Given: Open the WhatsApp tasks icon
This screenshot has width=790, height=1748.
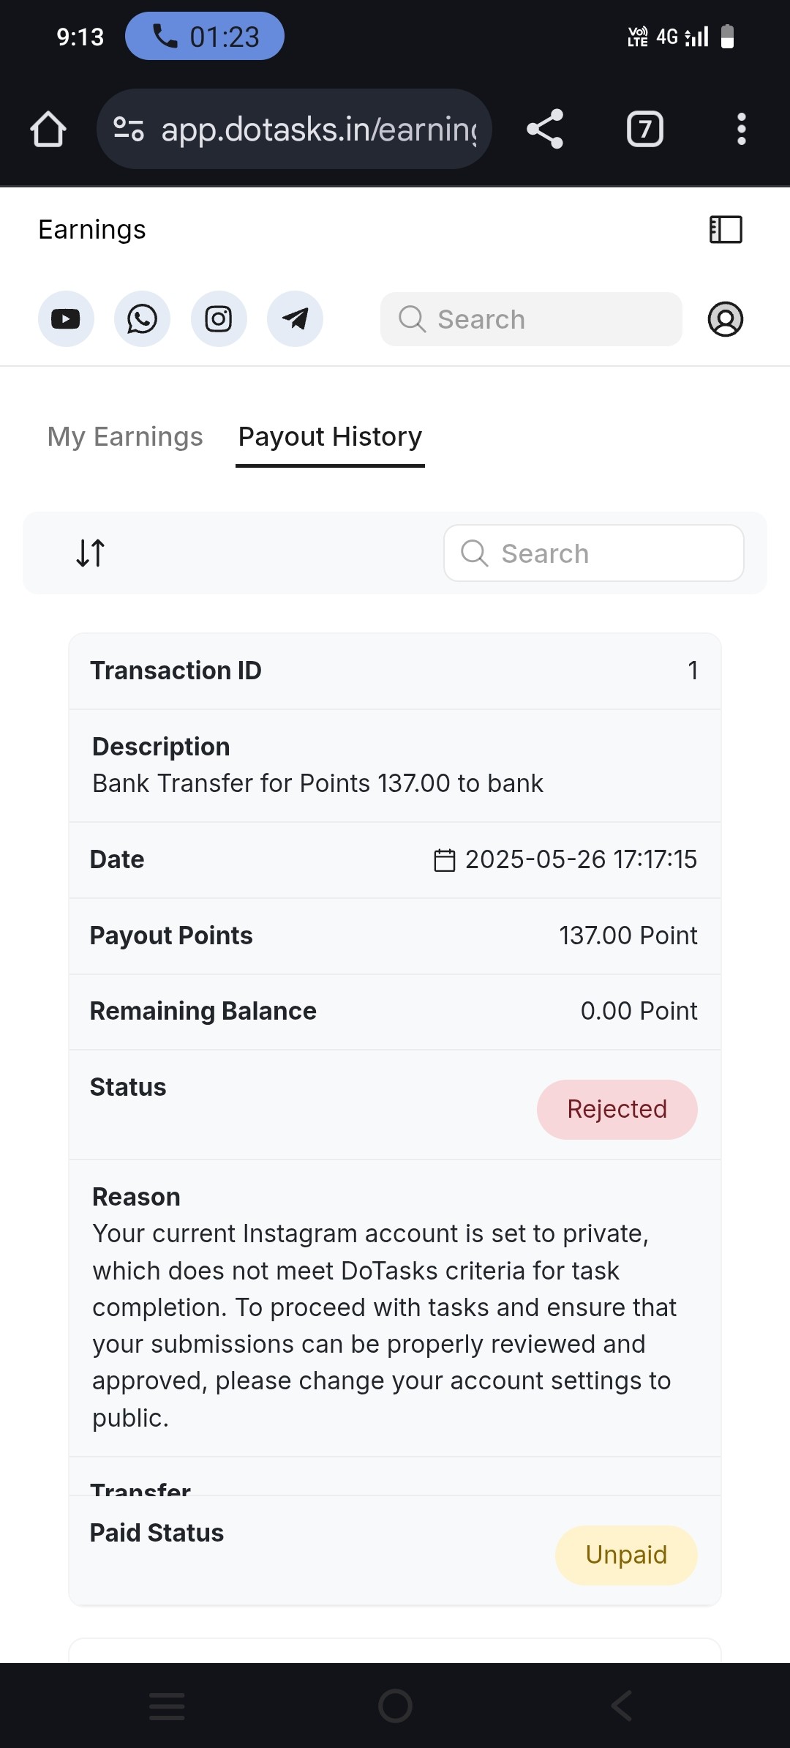Looking at the screenshot, I should [142, 319].
